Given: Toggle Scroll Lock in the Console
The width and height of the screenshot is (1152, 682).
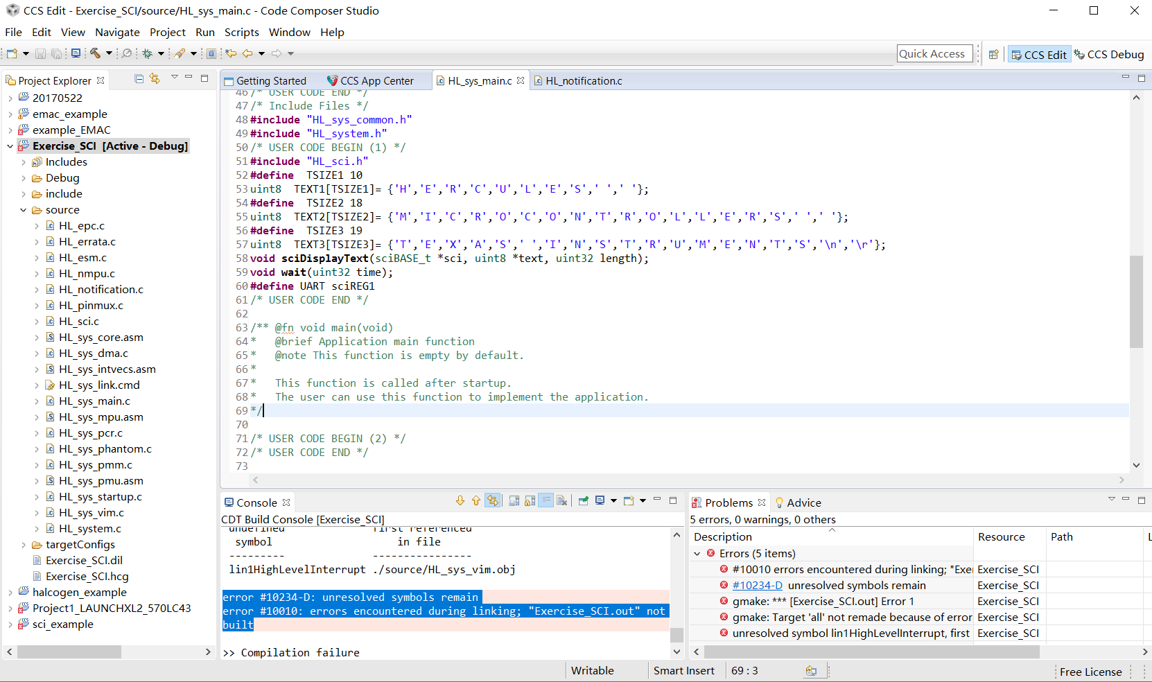Looking at the screenshot, I should 530,501.
